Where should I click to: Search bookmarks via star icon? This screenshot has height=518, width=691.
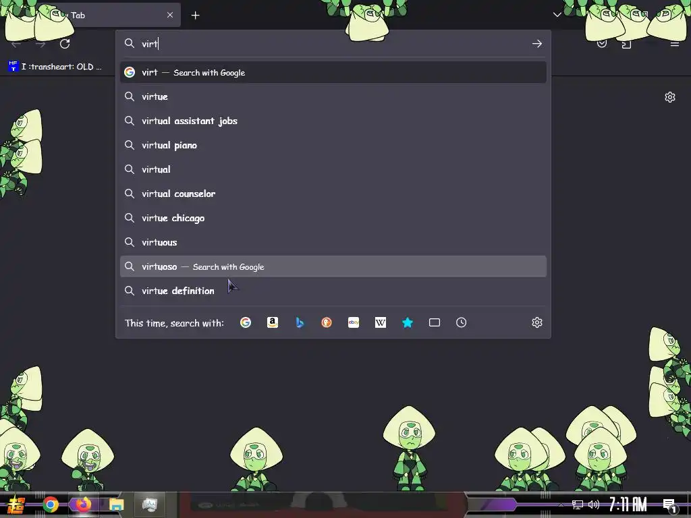coord(408,322)
